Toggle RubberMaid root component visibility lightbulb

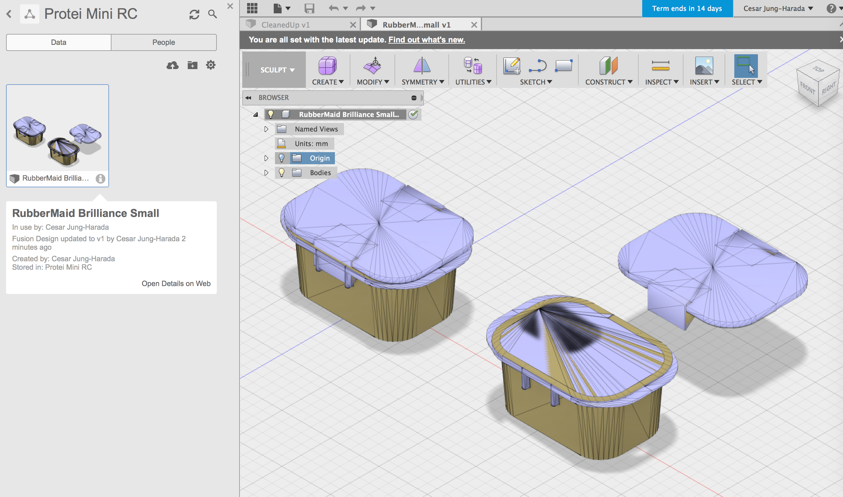click(271, 114)
